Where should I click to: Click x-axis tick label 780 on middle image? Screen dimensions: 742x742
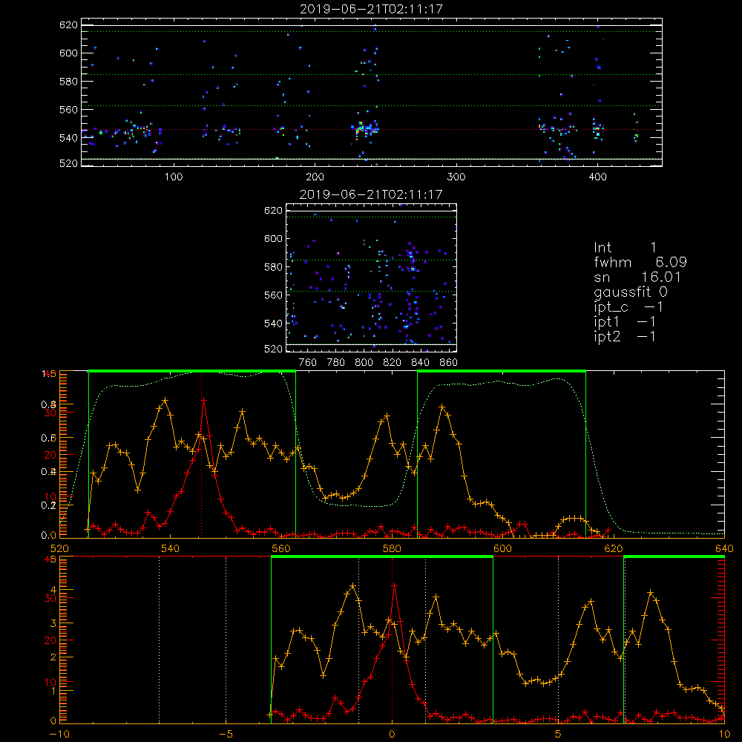coord(336,363)
